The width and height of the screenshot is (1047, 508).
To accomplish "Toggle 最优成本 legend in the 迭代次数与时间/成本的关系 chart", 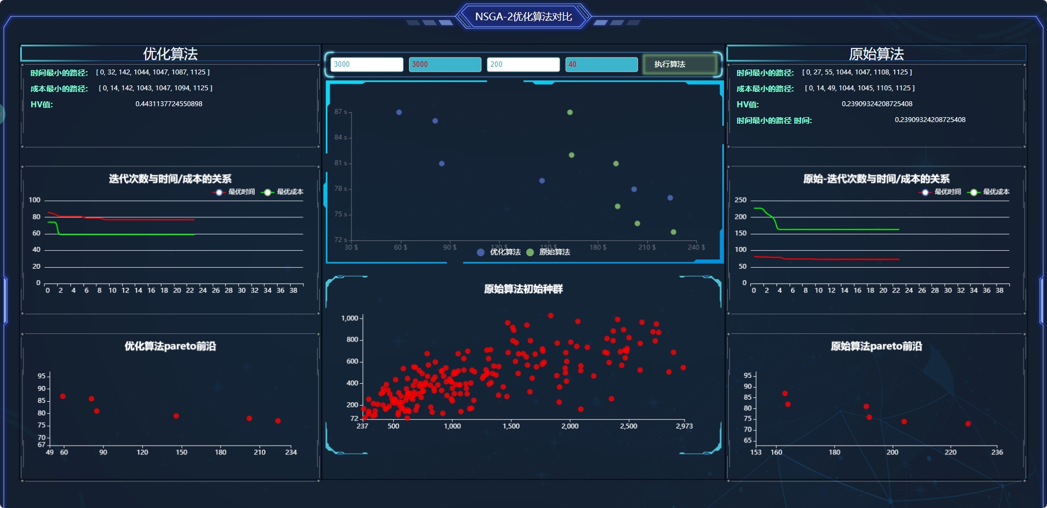I will click(x=282, y=192).
